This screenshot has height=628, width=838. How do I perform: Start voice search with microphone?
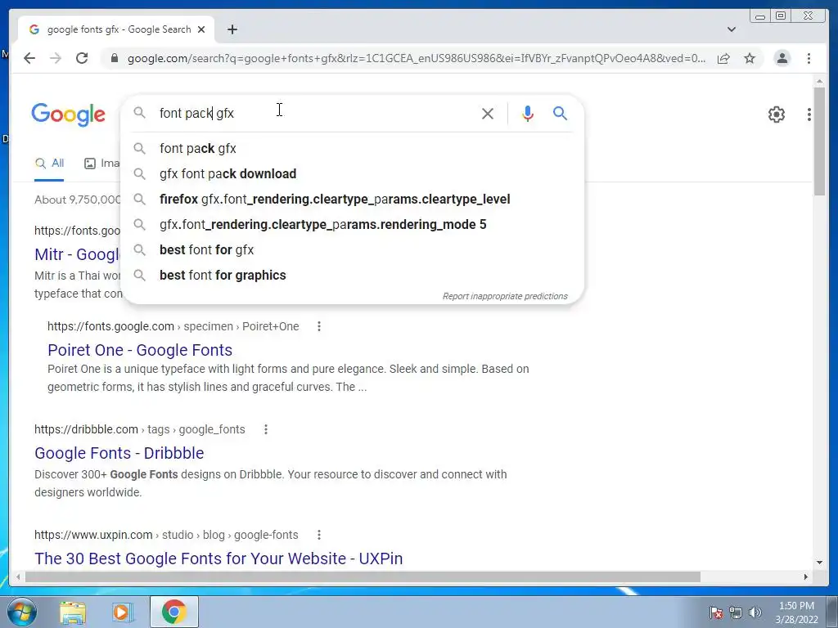[528, 113]
